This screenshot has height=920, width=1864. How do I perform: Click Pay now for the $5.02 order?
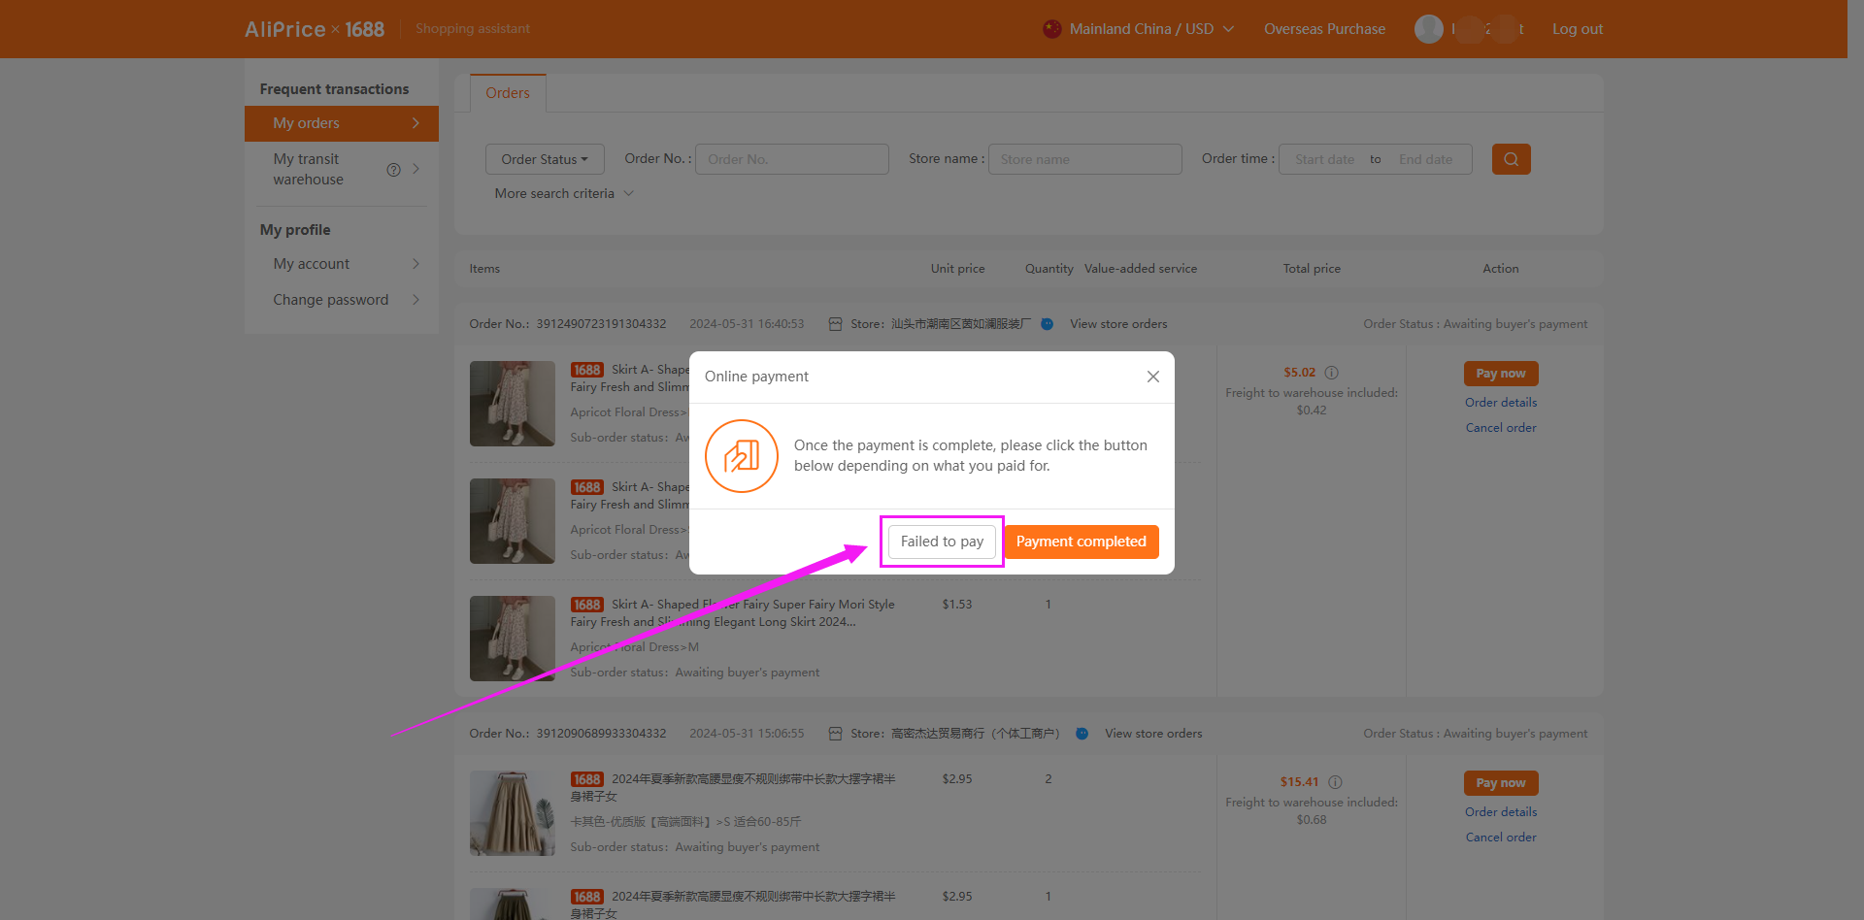point(1501,374)
